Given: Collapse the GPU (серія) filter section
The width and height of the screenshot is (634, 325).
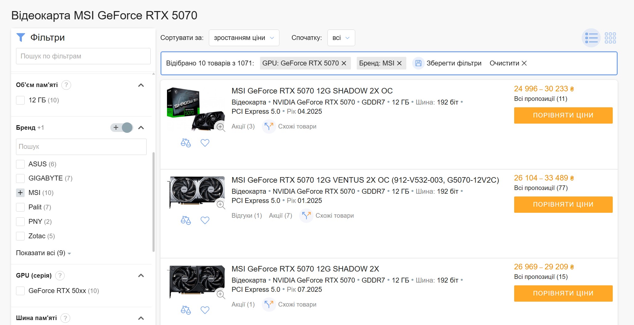Looking at the screenshot, I should tap(141, 275).
